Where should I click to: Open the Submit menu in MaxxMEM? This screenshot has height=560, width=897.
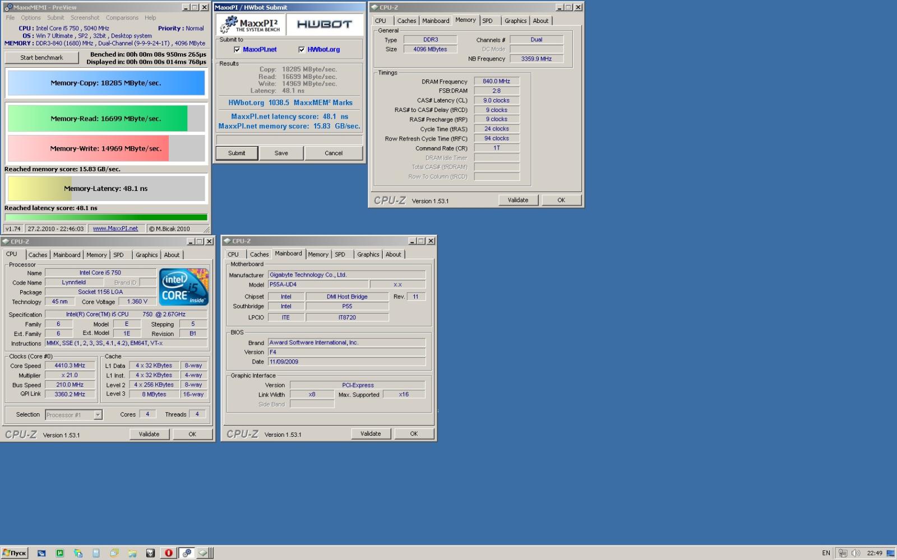[56, 17]
